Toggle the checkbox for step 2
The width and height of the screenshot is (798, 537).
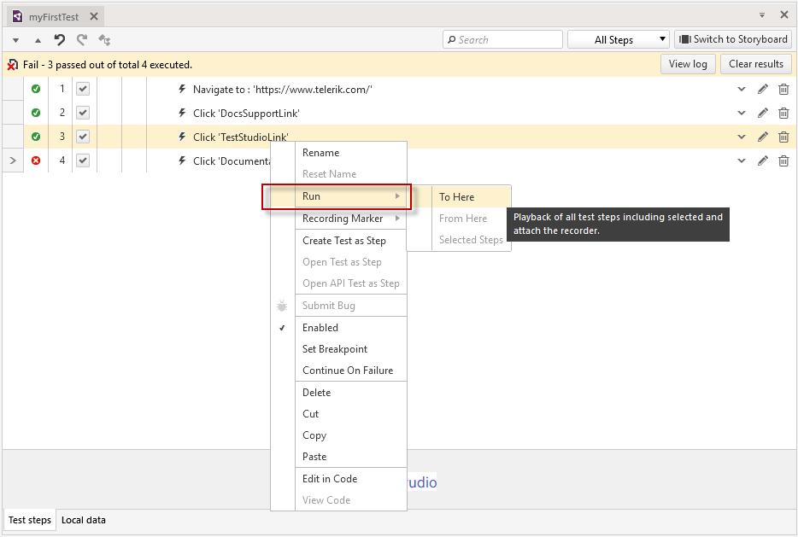point(83,113)
